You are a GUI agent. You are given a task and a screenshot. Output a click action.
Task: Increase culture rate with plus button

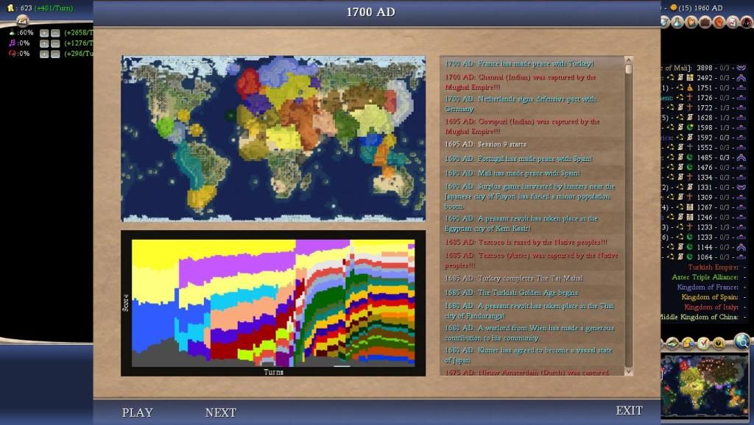coord(44,43)
